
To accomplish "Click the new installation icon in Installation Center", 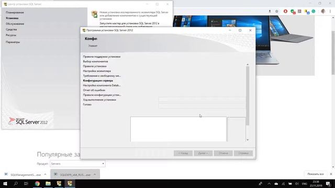I will [x=94, y=14].
